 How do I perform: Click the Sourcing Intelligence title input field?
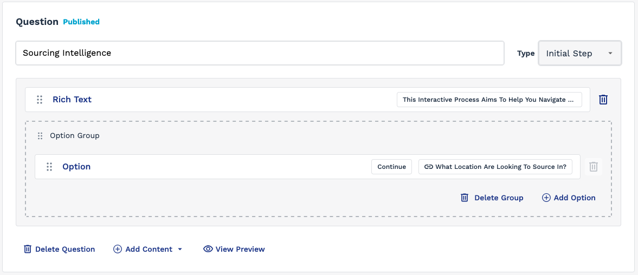tap(260, 53)
